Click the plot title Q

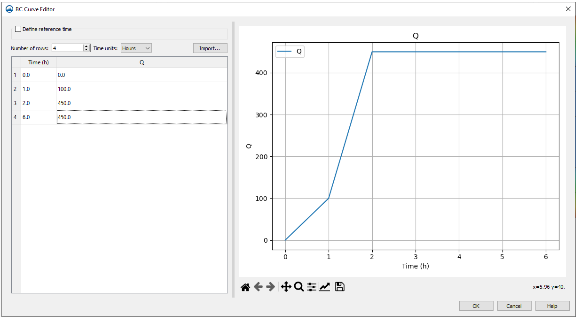[416, 36]
